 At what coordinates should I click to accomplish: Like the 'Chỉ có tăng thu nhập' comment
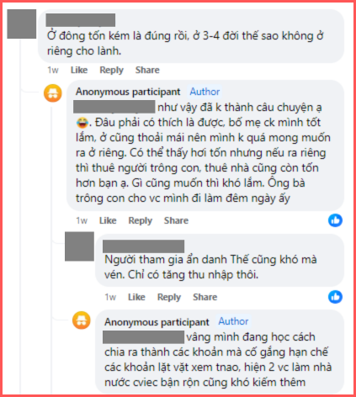[136, 297]
